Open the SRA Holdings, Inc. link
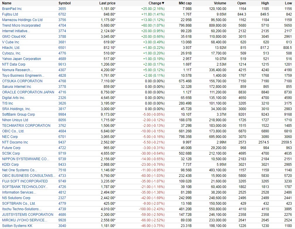This screenshot has height=229, width=295. point(16,109)
